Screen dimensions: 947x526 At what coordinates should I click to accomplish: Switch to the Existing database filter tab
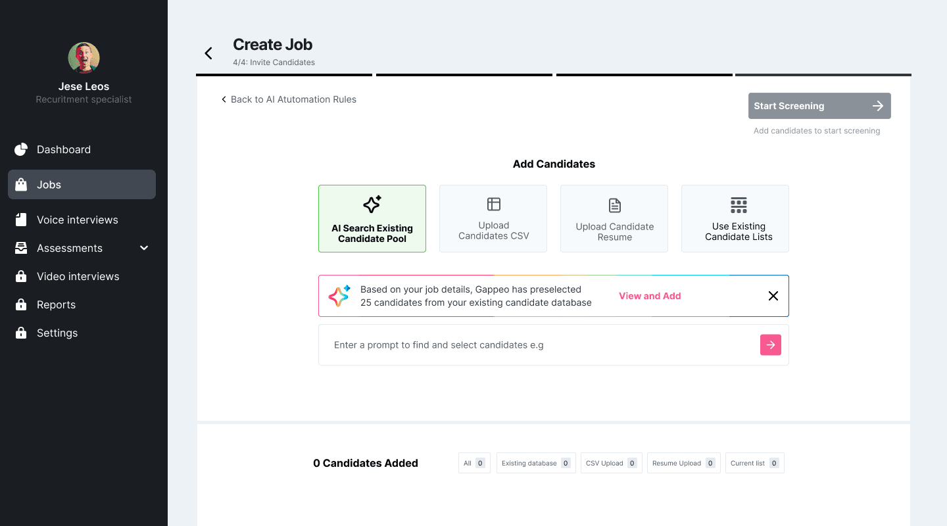tap(536, 463)
